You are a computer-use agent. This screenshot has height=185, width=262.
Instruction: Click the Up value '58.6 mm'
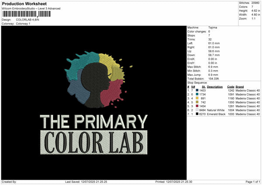coord(214,51)
